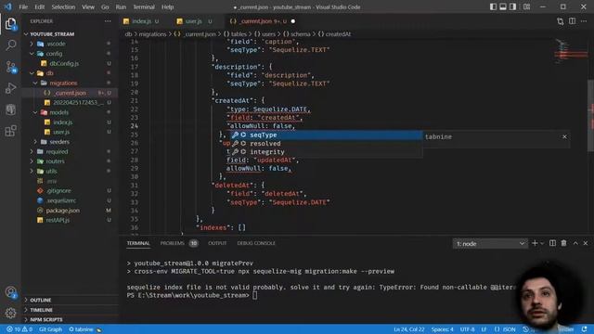
Task: Open .gitignore in the explorer
Action: point(58,191)
